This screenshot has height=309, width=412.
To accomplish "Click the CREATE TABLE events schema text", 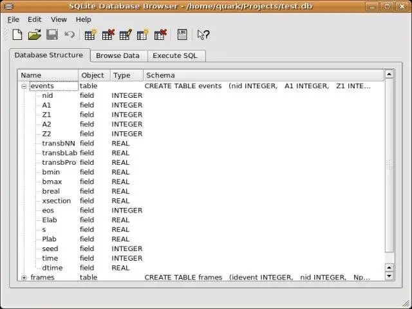I will 257,86.
